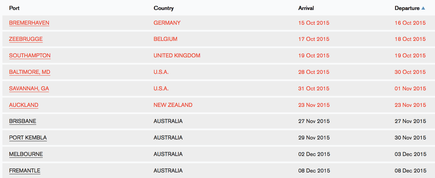Select the NEW ZEALAND country cell
The image size is (435, 178).
(x=173, y=105)
